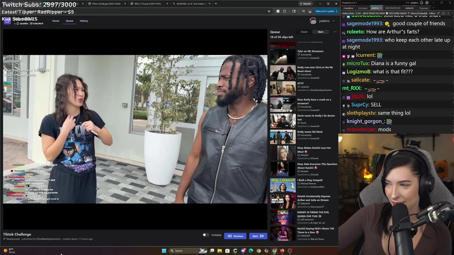Open File Explorer from taskbar
The width and height of the screenshot is (454, 255).
tap(220, 251)
